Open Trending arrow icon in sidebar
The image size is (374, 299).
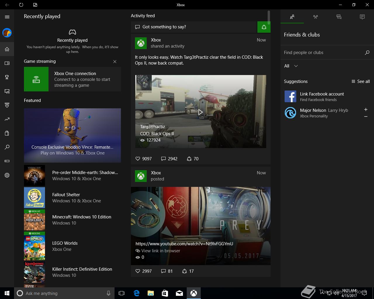pyautogui.click(x=7, y=119)
